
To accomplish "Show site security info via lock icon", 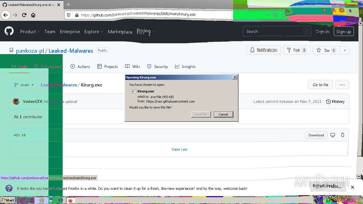I will click(76, 15).
